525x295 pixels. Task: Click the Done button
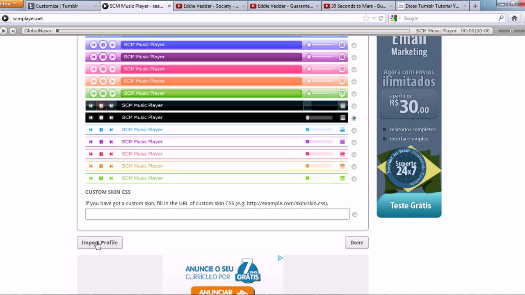[x=357, y=243]
